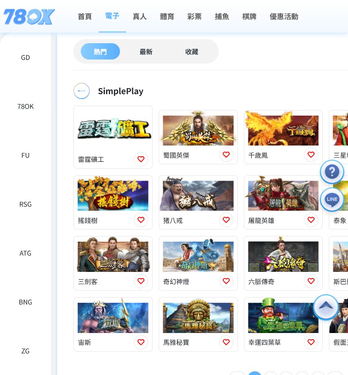Open the 奇幻神燈 genie game thumbnail
This screenshot has width=348, height=375.
pyautogui.click(x=198, y=256)
